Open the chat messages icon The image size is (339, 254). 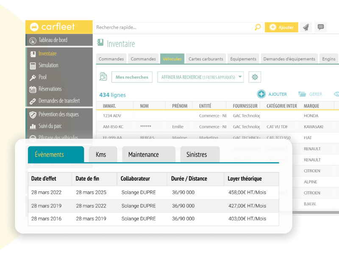tap(320, 28)
